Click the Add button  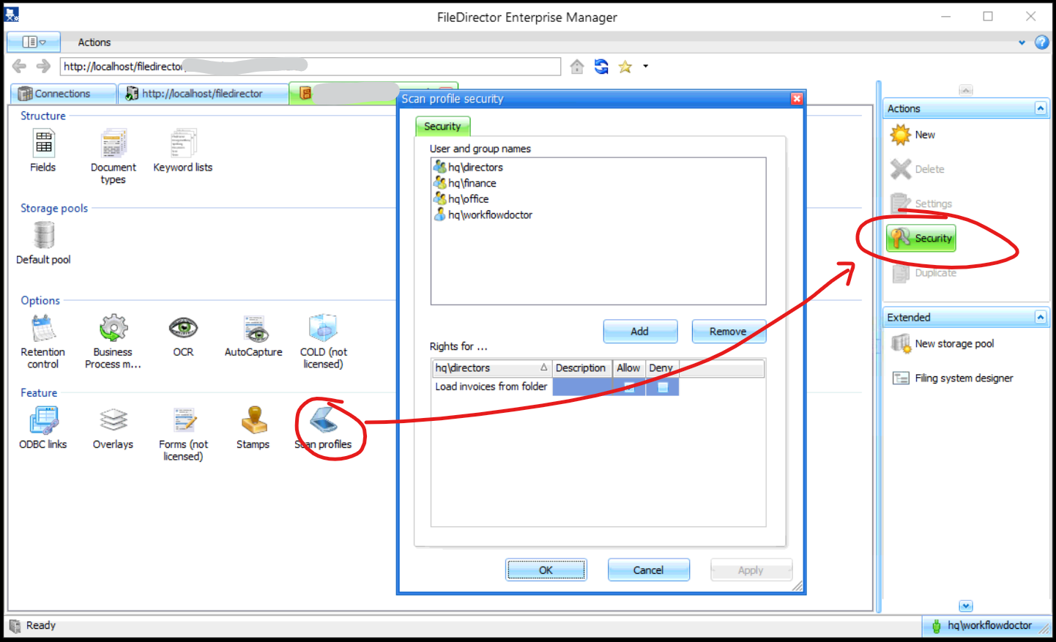pyautogui.click(x=640, y=331)
